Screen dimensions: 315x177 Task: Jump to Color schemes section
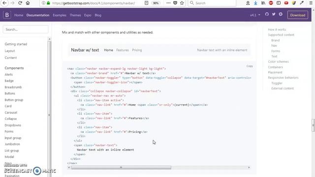tap(278, 61)
